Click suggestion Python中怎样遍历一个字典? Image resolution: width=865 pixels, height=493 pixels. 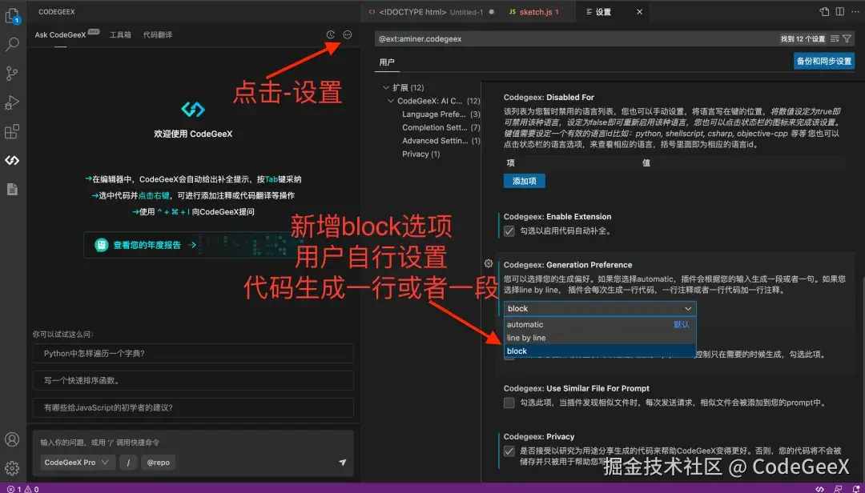pyautogui.click(x=193, y=353)
